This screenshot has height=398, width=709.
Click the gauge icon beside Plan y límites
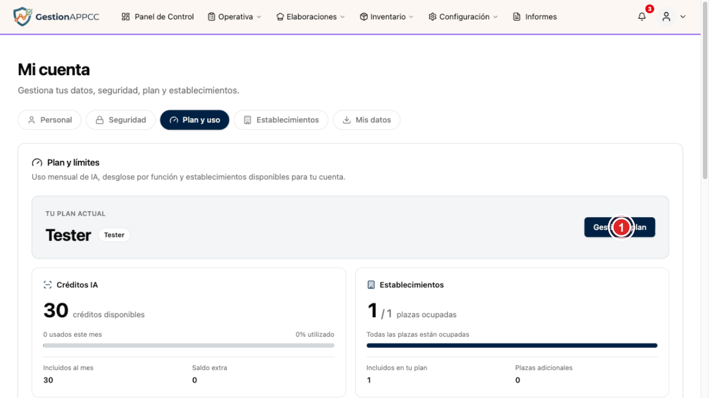pyautogui.click(x=37, y=163)
